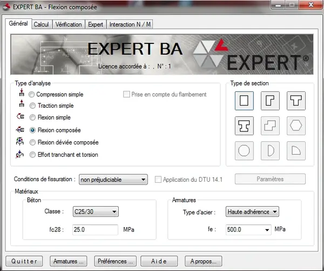Click the Flexion déviée composée icon
The image size is (324, 271).
tap(20, 141)
